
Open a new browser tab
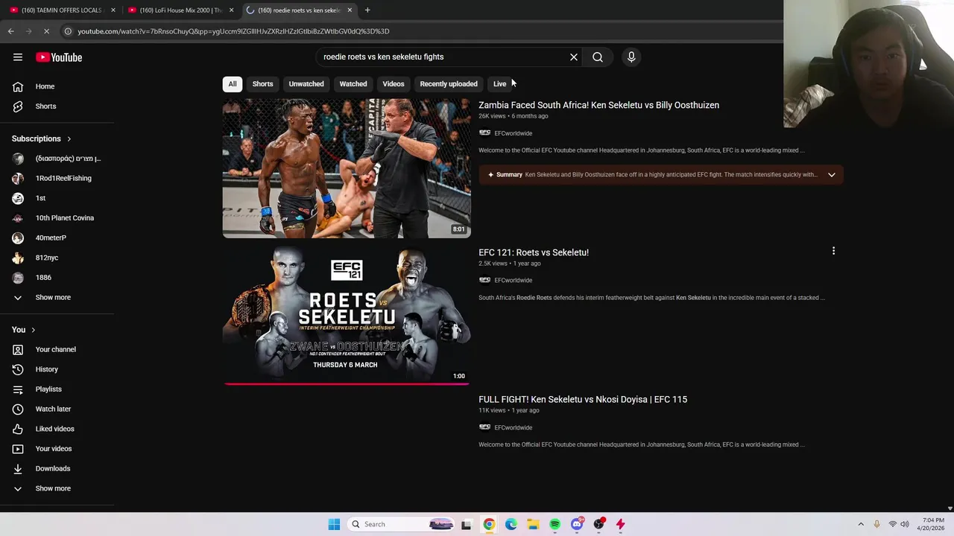pyautogui.click(x=367, y=10)
